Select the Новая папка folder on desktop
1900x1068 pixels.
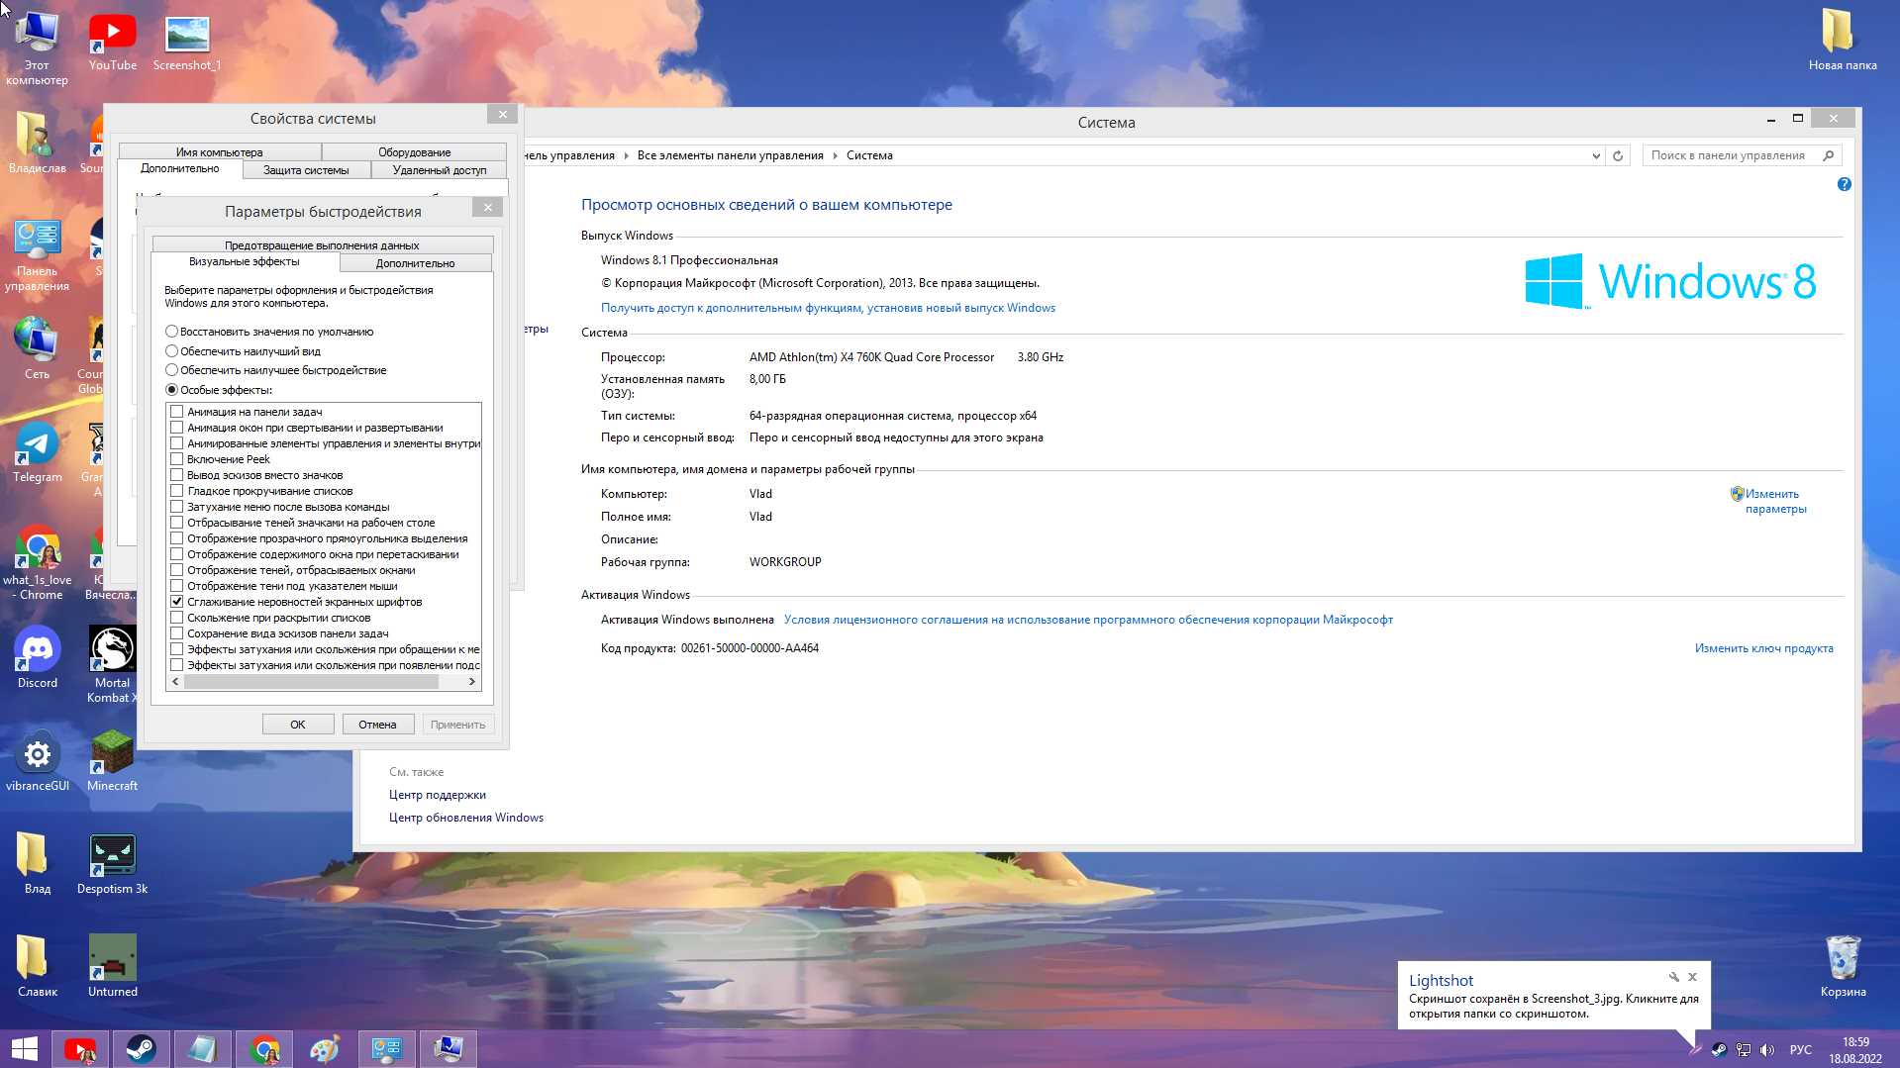coord(1842,41)
